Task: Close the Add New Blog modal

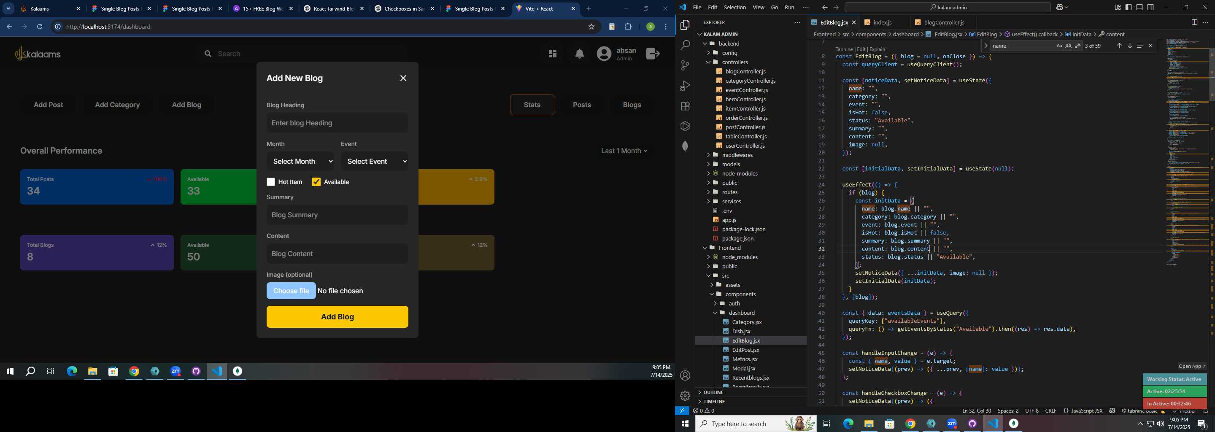Action: (x=403, y=78)
